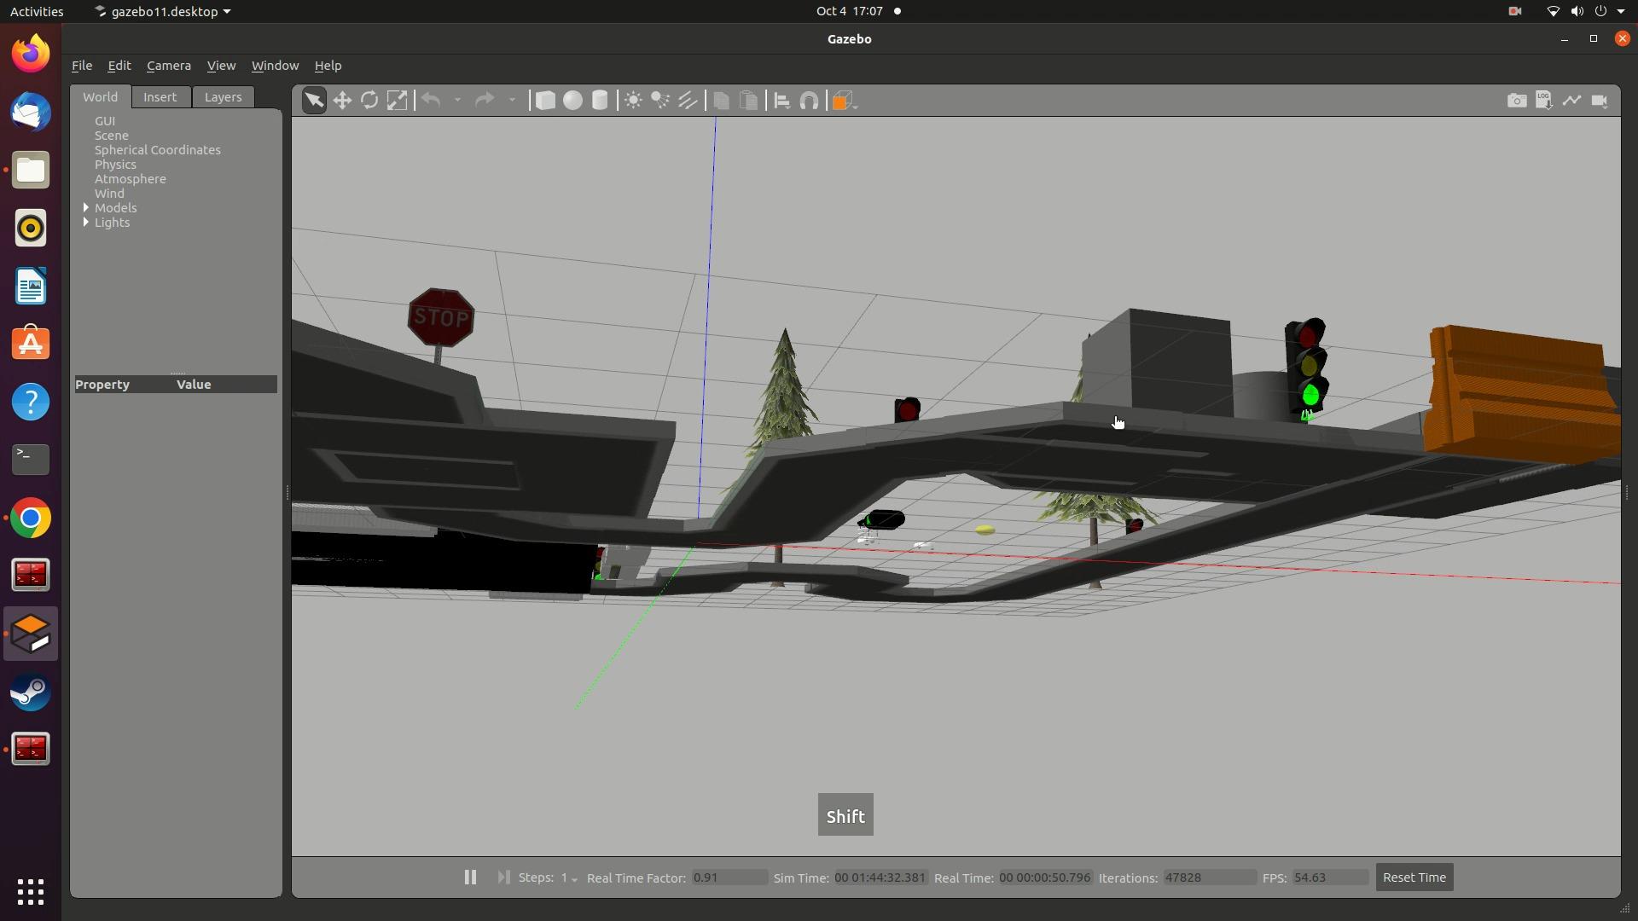
Task: Switch to the World tab
Action: pyautogui.click(x=101, y=96)
